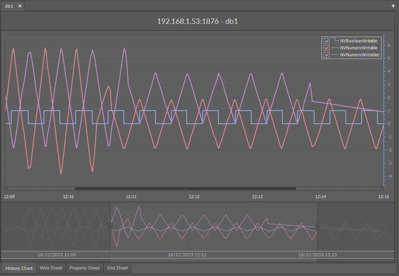Click the right range handle in overview
Viewport: 399px width, 276px height.
pos(318,226)
